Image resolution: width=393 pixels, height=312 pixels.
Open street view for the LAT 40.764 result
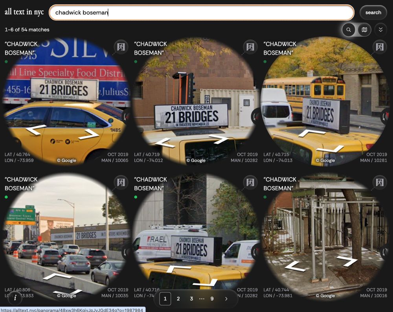(x=121, y=47)
